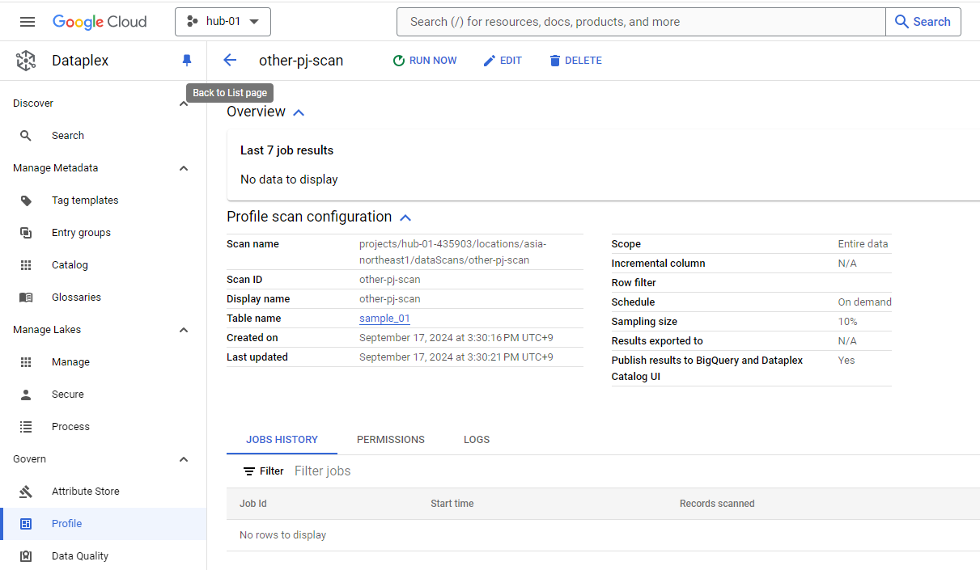The width and height of the screenshot is (980, 570).
Task: Click the Discover section heading
Action: coord(33,103)
